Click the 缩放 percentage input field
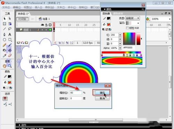This screenshot has width=174, height=129. click(76, 93)
